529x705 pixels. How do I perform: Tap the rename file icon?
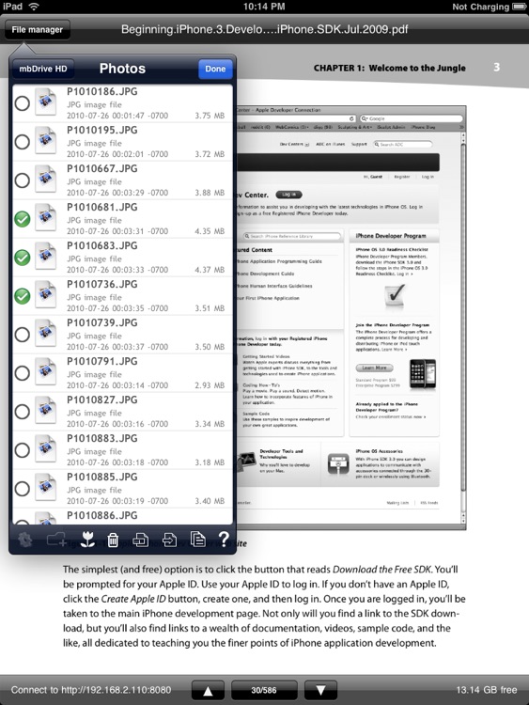click(141, 540)
